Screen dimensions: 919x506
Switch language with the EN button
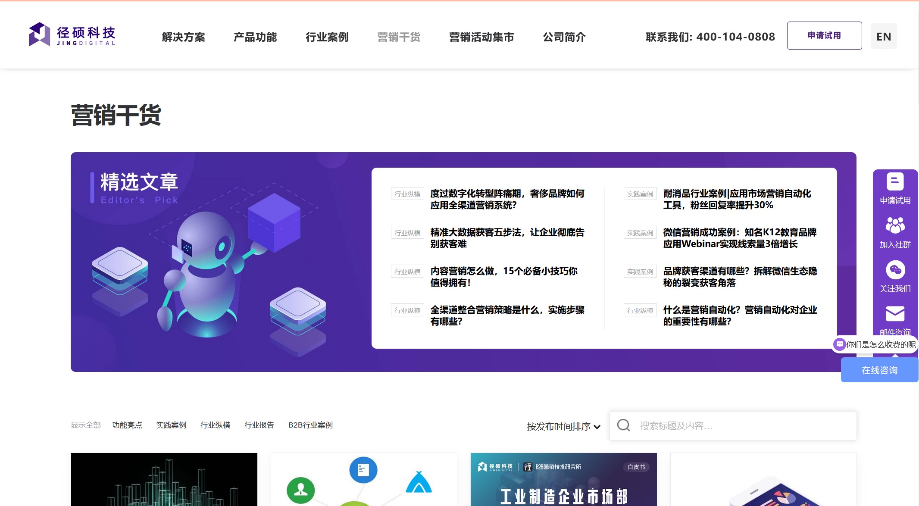point(883,37)
